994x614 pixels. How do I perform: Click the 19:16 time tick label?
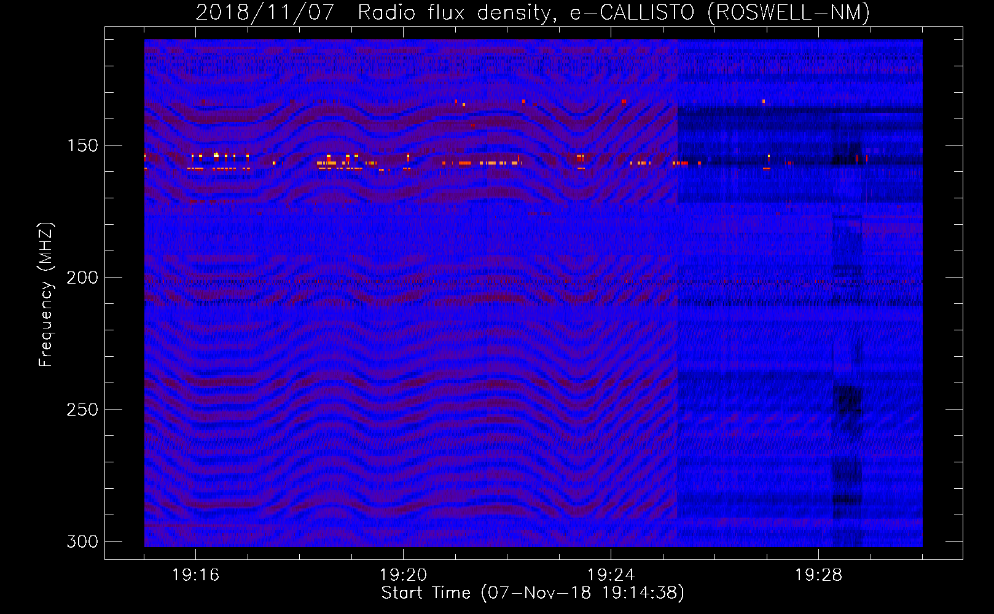(195, 575)
